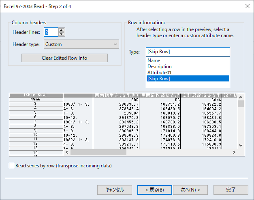Select row 12 header in preview
The width and height of the screenshot is (254, 200).
tap(36, 144)
